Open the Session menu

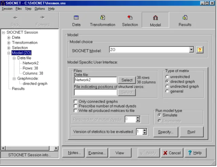coord(7,9)
